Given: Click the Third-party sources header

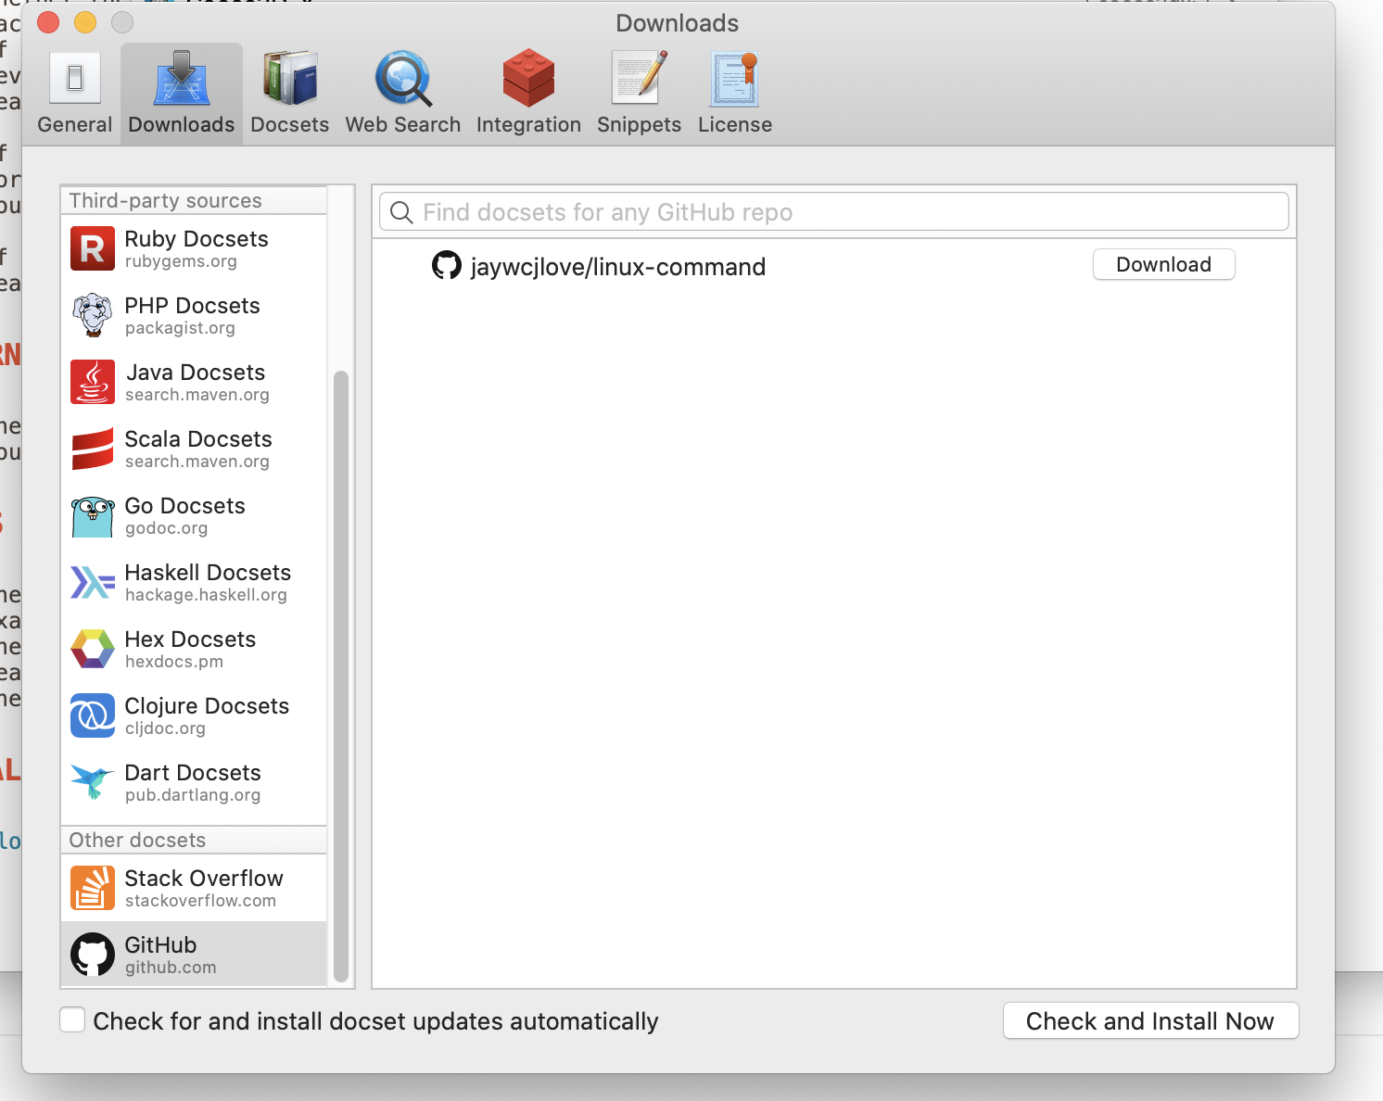Looking at the screenshot, I should click(194, 200).
